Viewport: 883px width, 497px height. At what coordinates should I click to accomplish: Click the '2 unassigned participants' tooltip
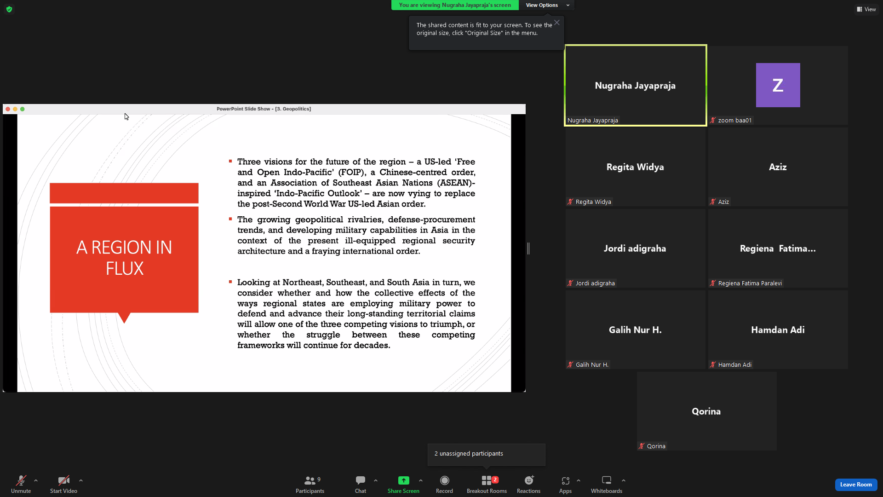coord(486,454)
